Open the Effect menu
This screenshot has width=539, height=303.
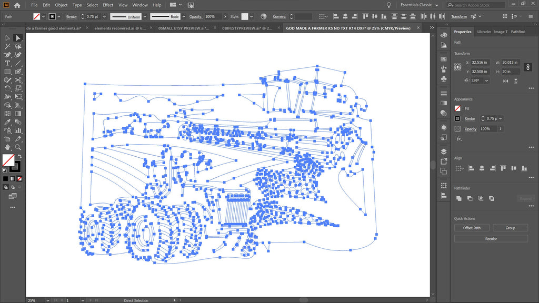coord(108,5)
